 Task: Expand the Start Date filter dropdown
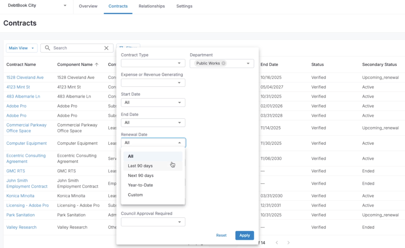click(153, 102)
